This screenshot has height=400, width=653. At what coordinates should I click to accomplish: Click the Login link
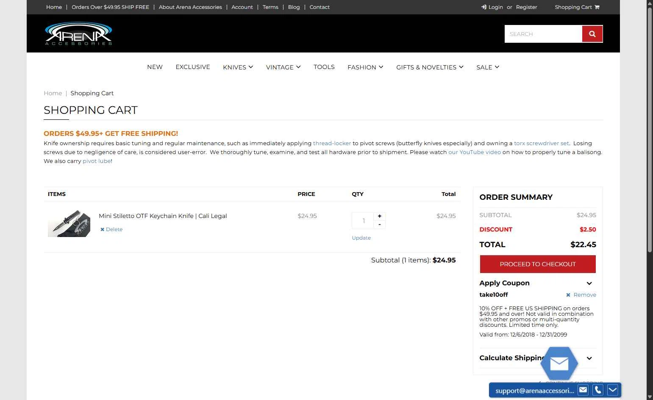(x=492, y=7)
